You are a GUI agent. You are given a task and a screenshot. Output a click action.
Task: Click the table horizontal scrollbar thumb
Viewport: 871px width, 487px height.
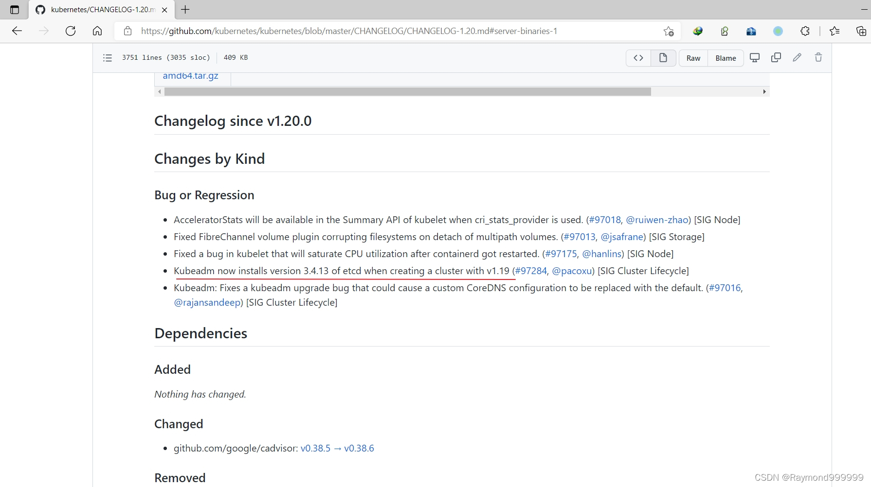click(408, 91)
